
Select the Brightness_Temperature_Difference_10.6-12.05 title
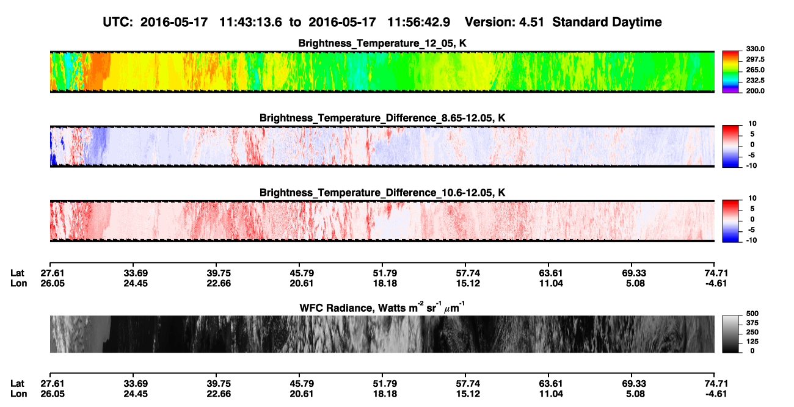click(x=382, y=192)
